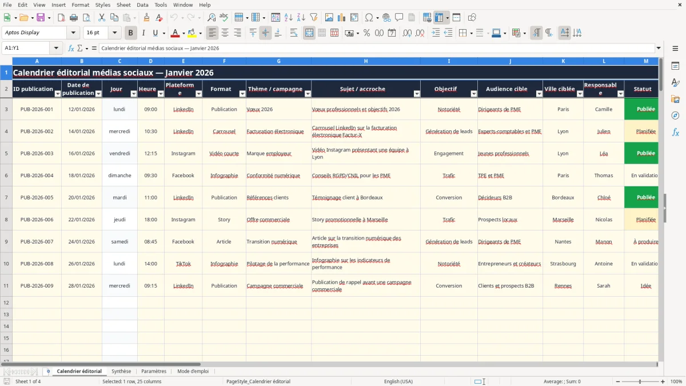
Task: Click the Insert Hyperlink icon
Action: point(386,18)
